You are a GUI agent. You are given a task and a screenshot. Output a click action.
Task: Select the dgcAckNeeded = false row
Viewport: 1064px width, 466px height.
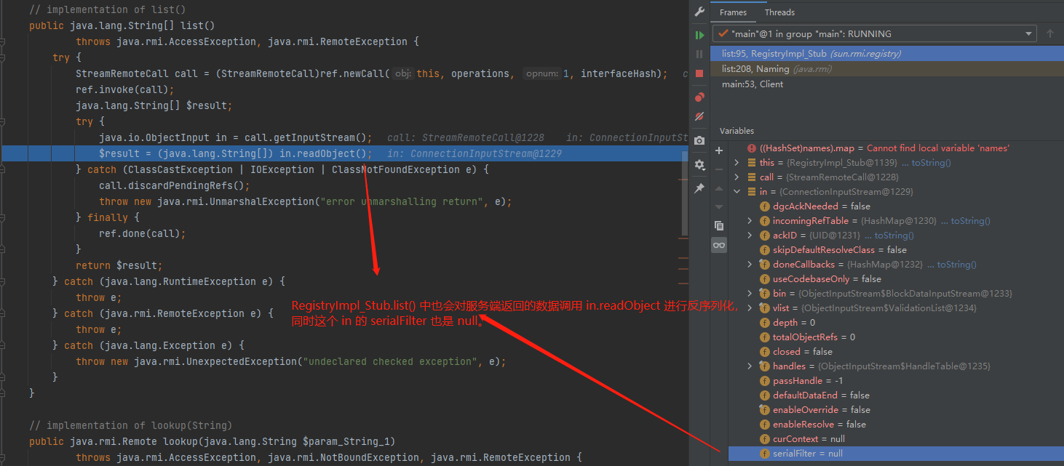tap(896, 206)
